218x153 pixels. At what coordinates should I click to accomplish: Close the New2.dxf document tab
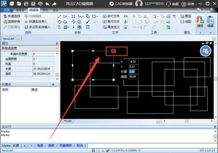point(18,39)
